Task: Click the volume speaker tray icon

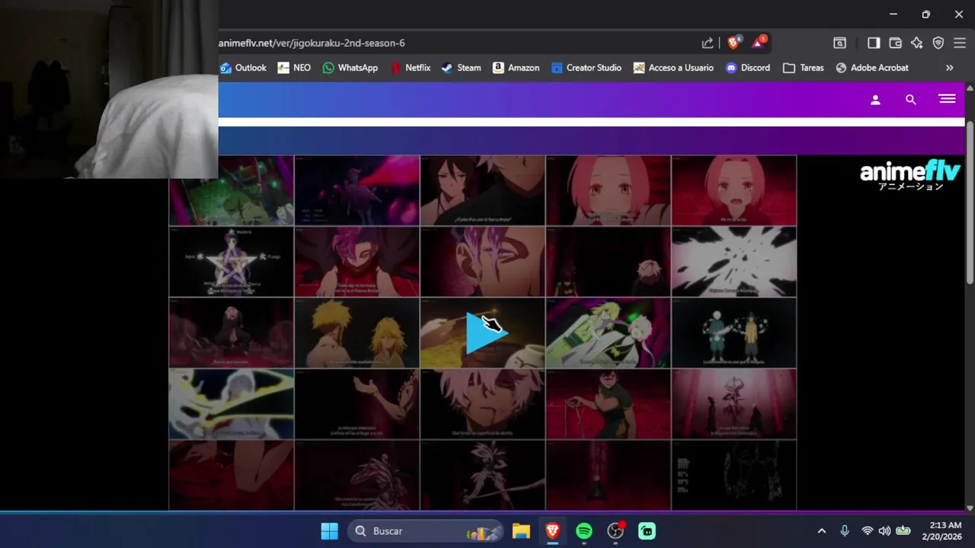Action: pyautogui.click(x=884, y=531)
